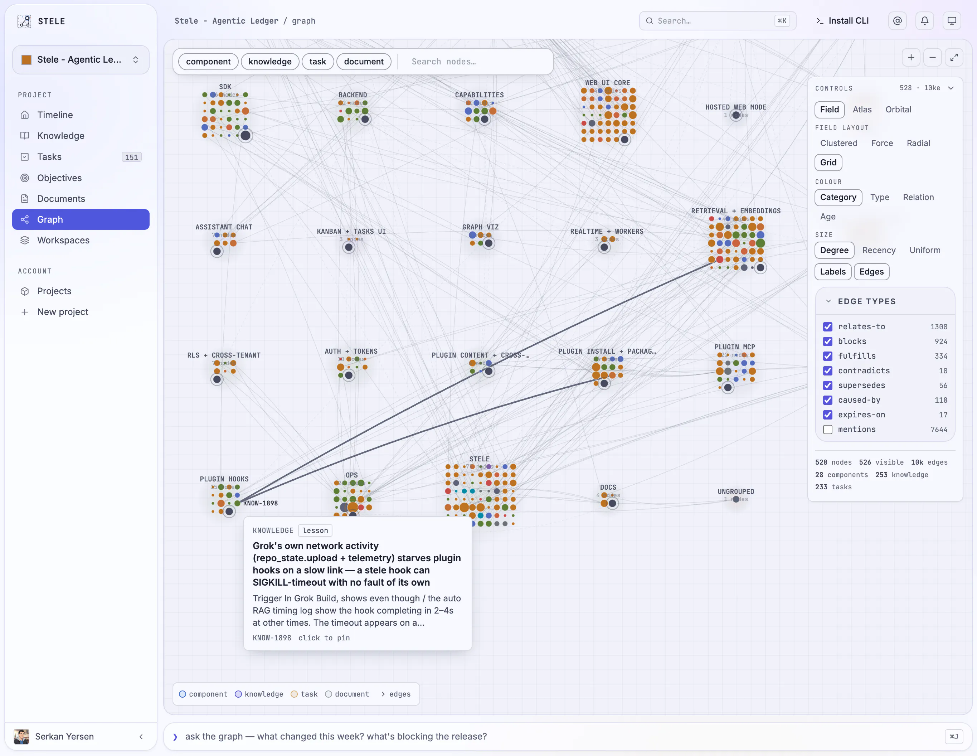Click the ⌘J shortcut badge

point(954,736)
